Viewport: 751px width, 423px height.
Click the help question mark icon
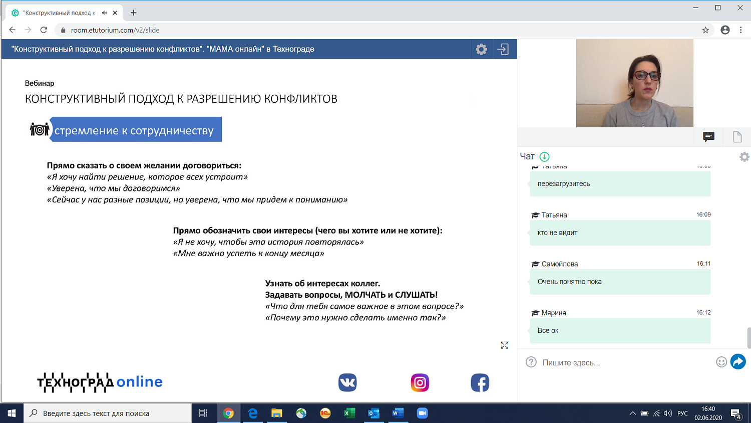point(531,362)
